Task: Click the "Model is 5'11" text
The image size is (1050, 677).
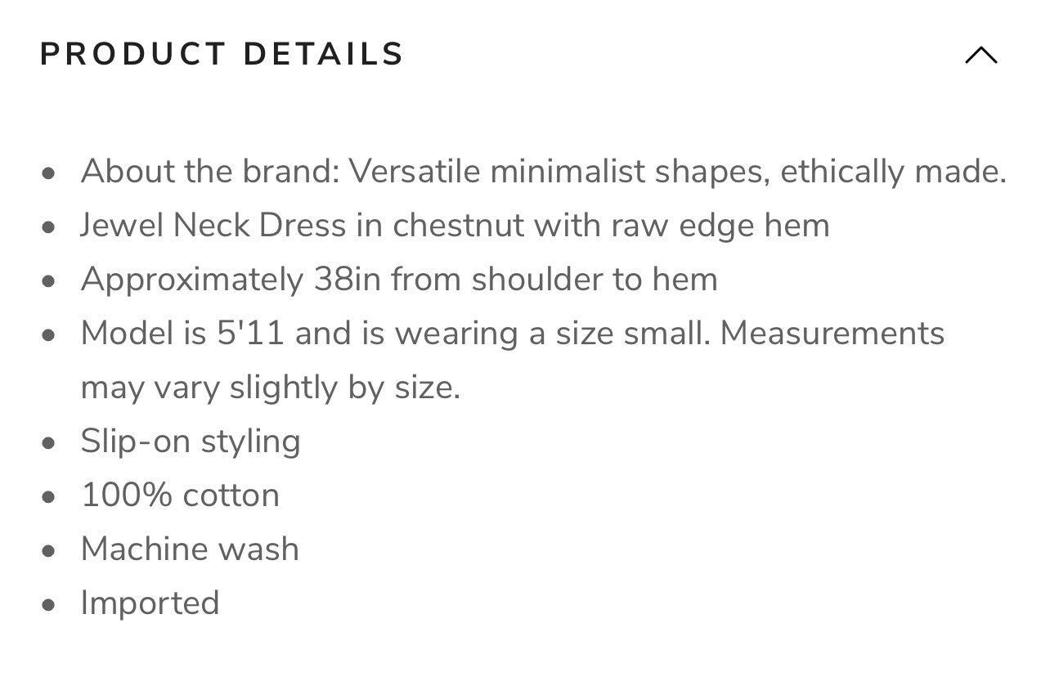Action: point(182,334)
